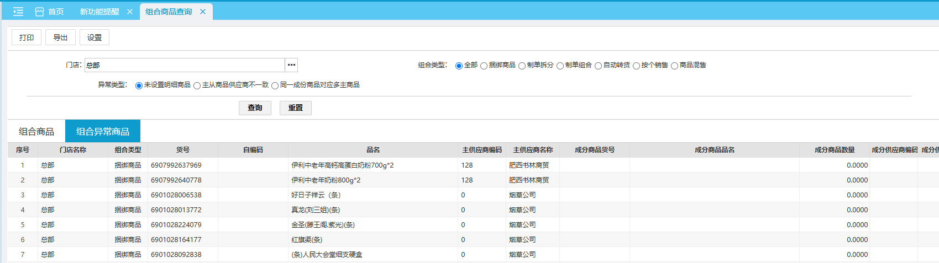Open store picker ellipsis button
Image resolution: width=939 pixels, height=263 pixels.
point(291,65)
